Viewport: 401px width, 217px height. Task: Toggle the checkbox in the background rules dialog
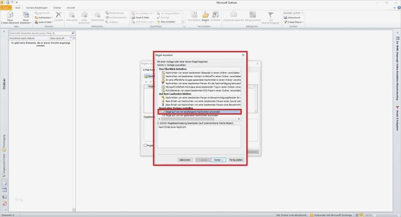[x=145, y=145]
